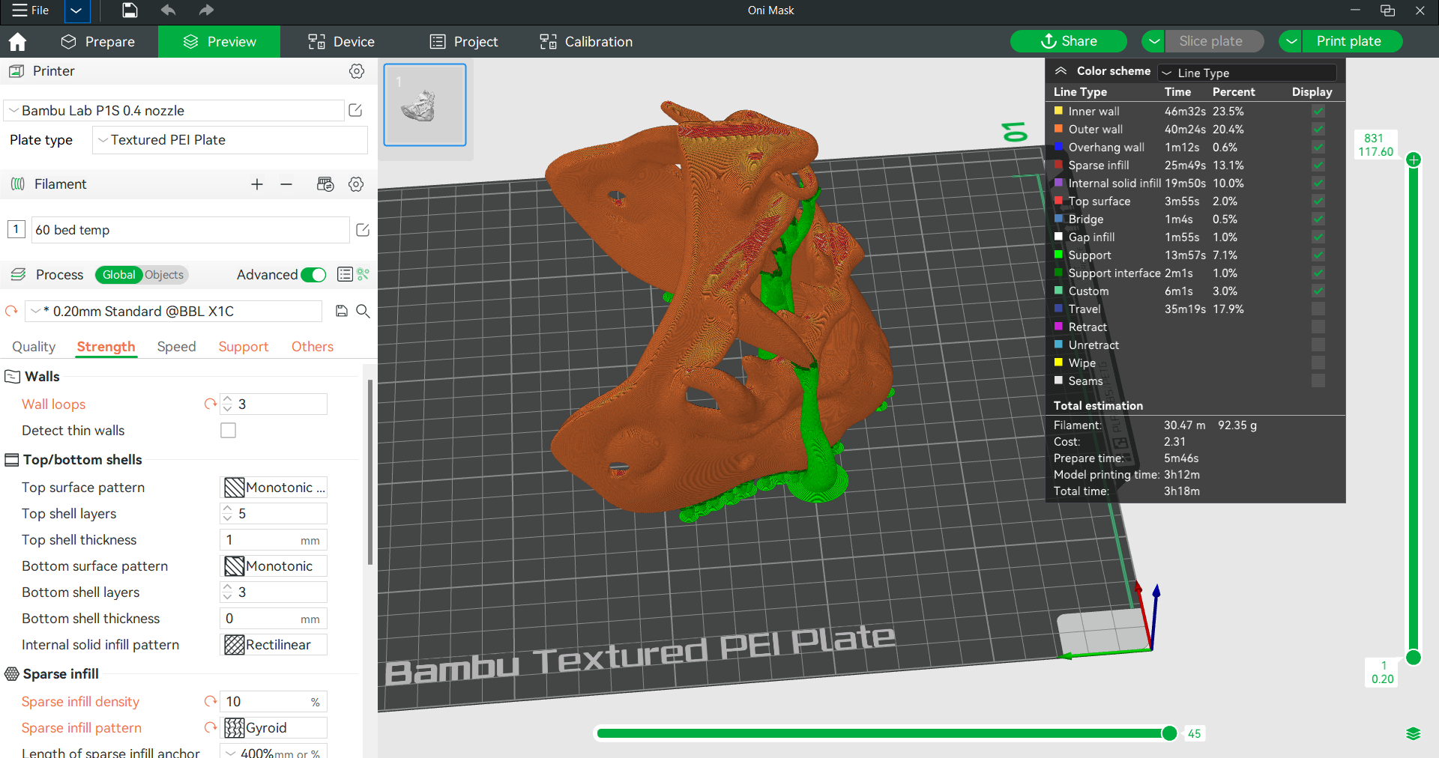
Task: Open the Plate type dropdown
Action: coord(230,140)
